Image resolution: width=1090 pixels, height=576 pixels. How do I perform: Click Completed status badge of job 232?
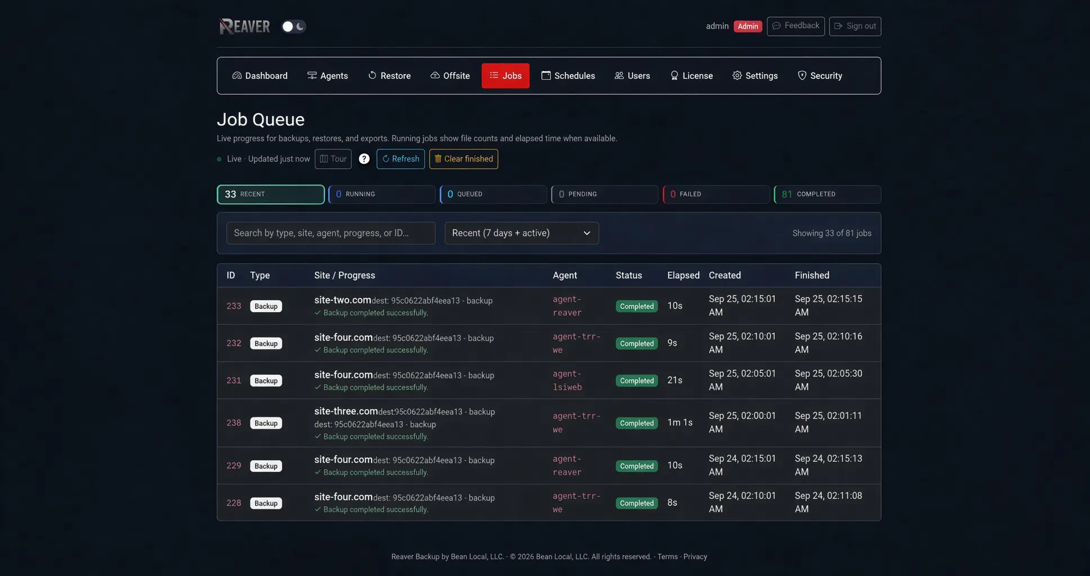click(637, 344)
